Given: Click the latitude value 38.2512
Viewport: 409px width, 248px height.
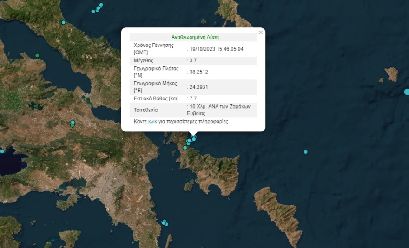Looking at the screenshot, I should point(197,72).
